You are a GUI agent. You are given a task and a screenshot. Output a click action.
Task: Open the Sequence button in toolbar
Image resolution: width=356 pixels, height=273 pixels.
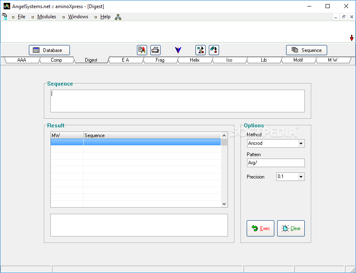306,50
